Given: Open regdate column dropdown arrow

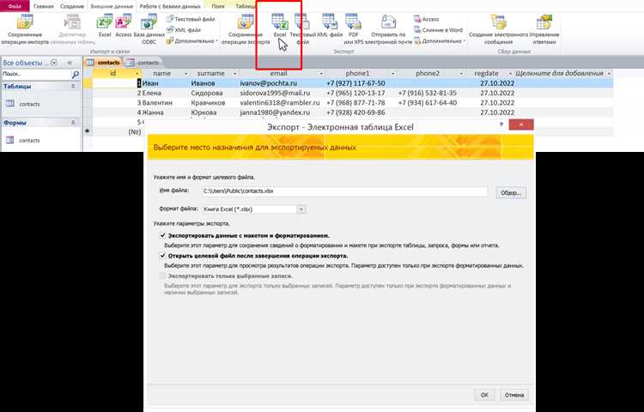Looking at the screenshot, I should point(511,74).
